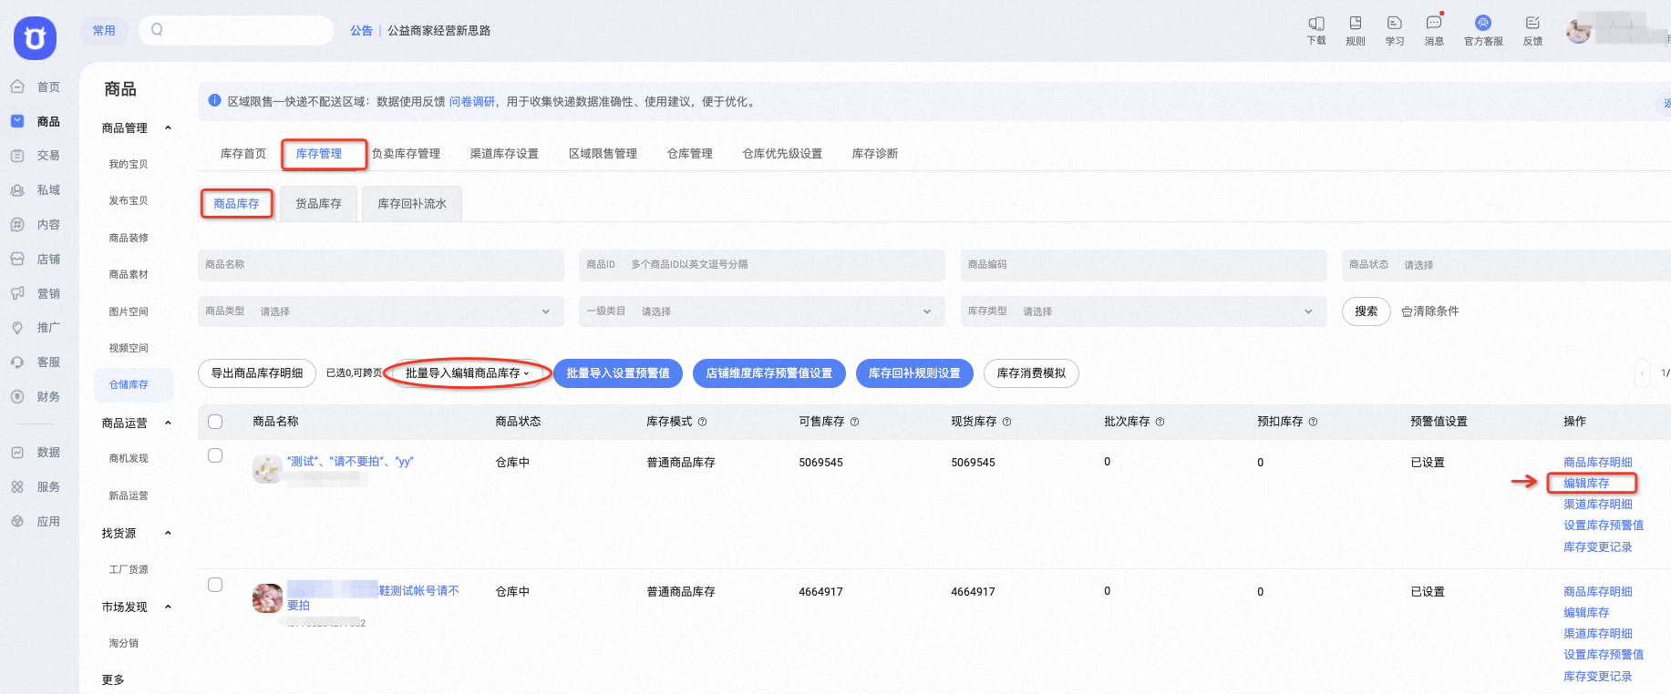Open 私域 icon in left sidebar
1671x694 pixels.
[17, 190]
